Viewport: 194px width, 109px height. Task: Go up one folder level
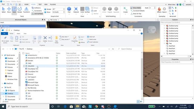[x=13, y=49]
